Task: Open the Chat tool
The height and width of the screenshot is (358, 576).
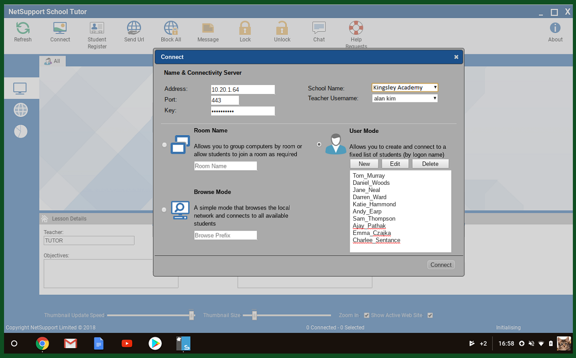Action: 319,29
